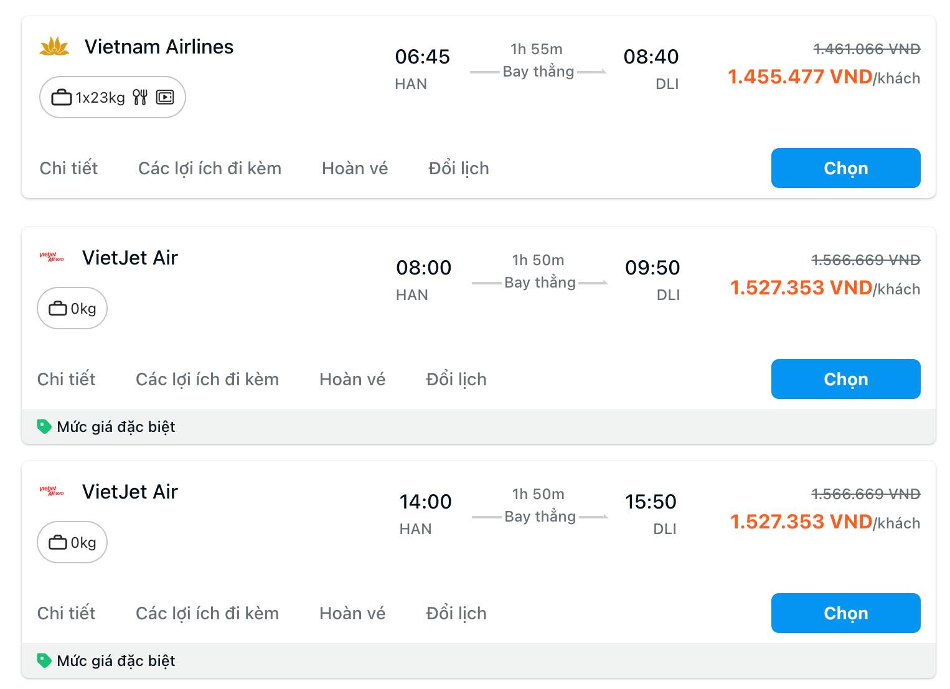Expand Chi tiết for 14:00 VietJet flight
This screenshot has width=950, height=689.
tap(66, 613)
